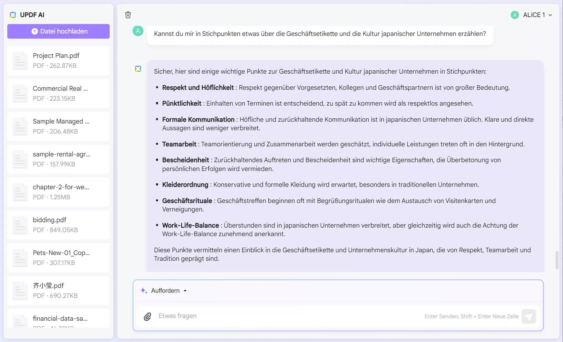This screenshot has height=342, width=563.
Task: Click the Datei hochladen upload button
Action: (58, 31)
